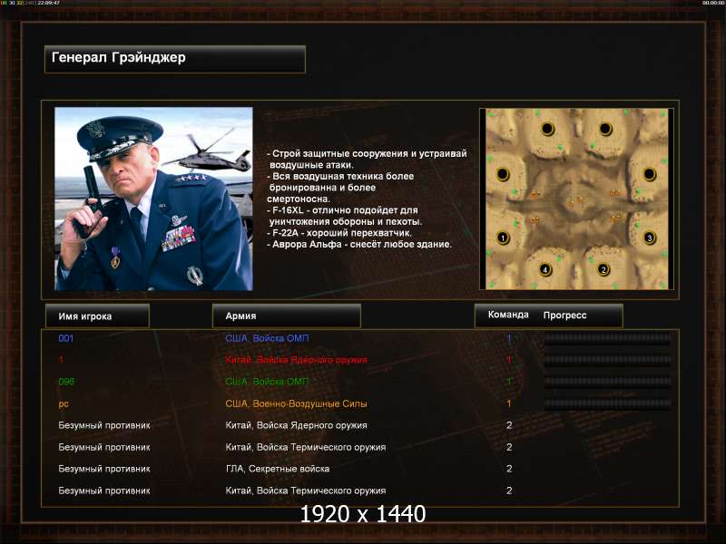726x544 pixels.
Task: Select the blue player name '001'
Action: tap(65, 338)
